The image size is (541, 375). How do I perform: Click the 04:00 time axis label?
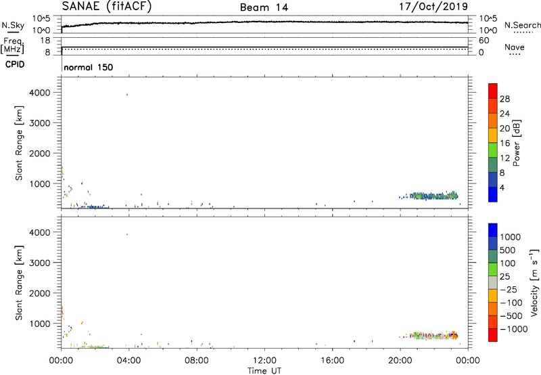(x=129, y=361)
